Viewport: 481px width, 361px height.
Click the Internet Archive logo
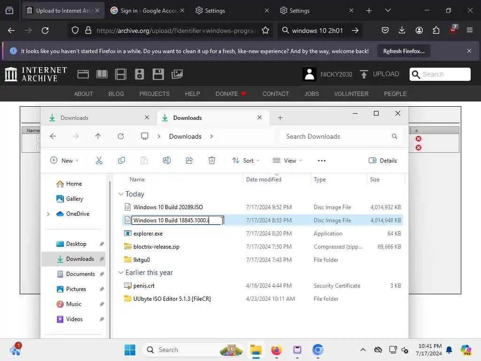(x=36, y=74)
